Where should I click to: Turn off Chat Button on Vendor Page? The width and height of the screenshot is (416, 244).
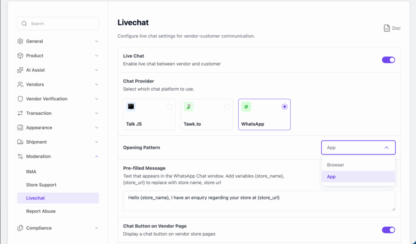(x=388, y=230)
